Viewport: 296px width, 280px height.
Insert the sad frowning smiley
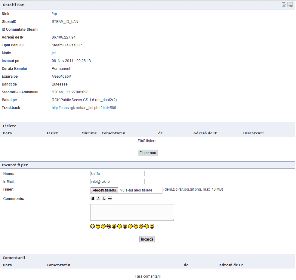pyautogui.click(x=131, y=226)
